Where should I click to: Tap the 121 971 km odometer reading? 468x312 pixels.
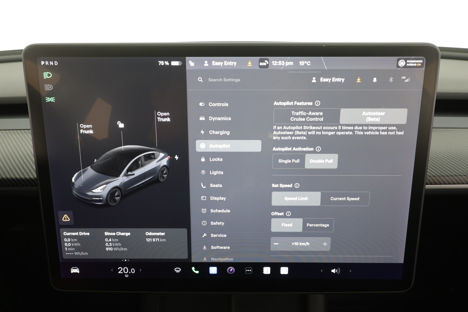tap(156, 240)
